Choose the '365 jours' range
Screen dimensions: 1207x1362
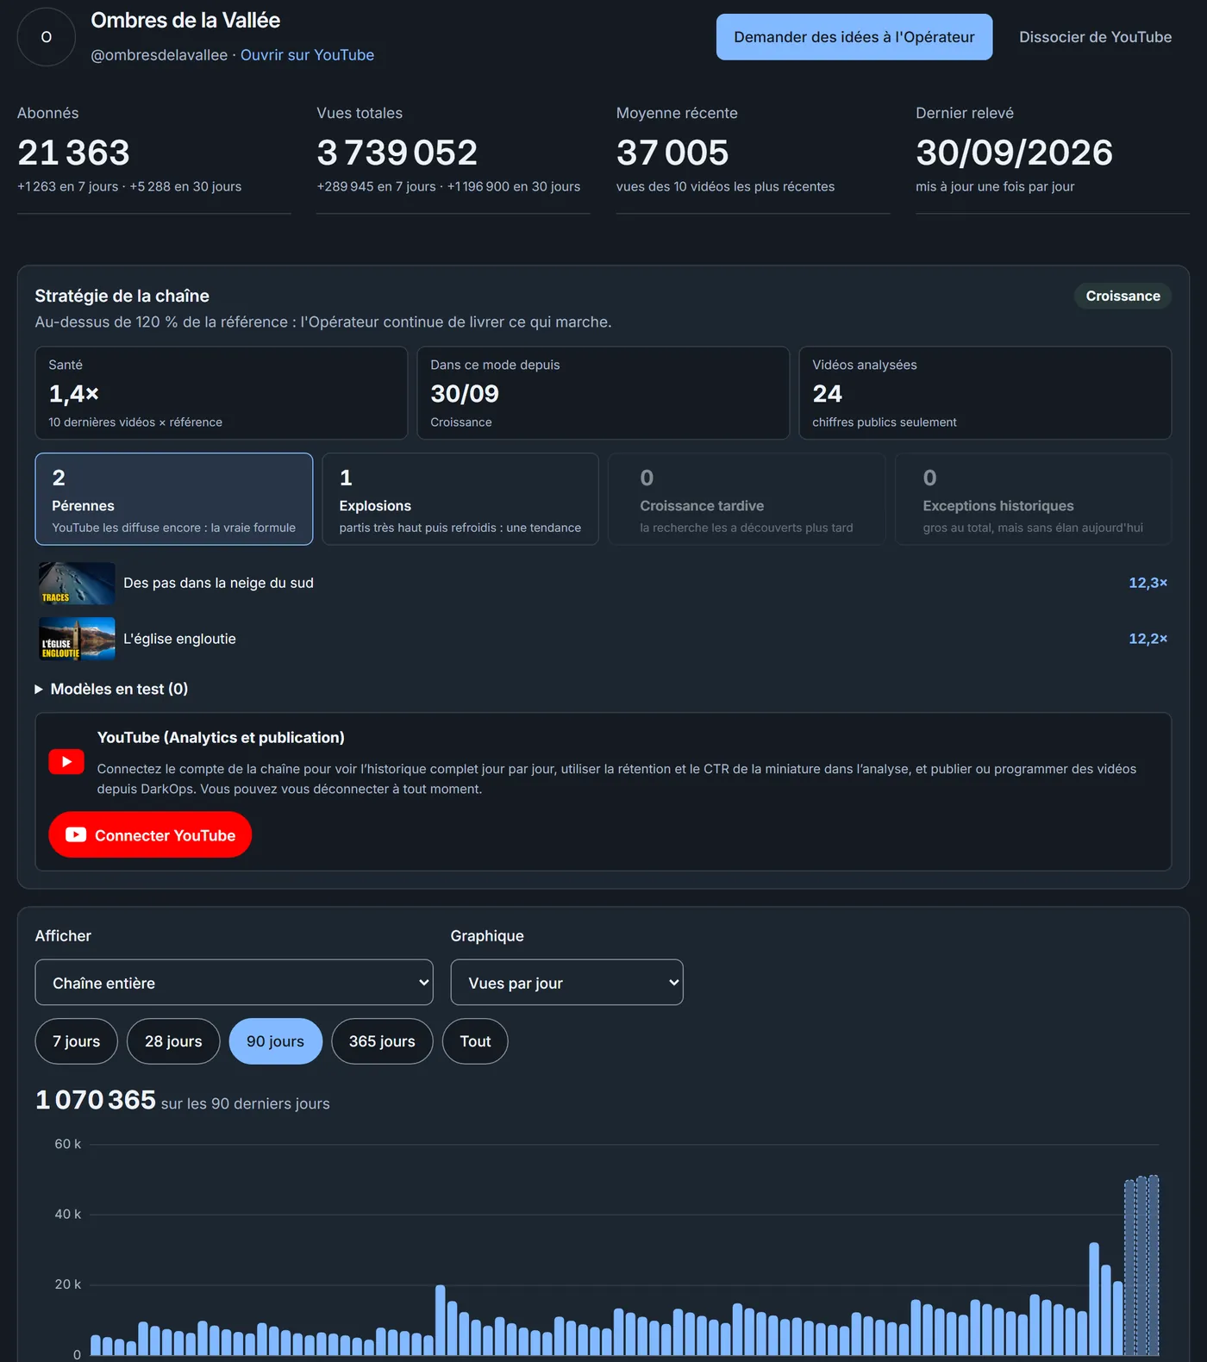(x=382, y=1041)
